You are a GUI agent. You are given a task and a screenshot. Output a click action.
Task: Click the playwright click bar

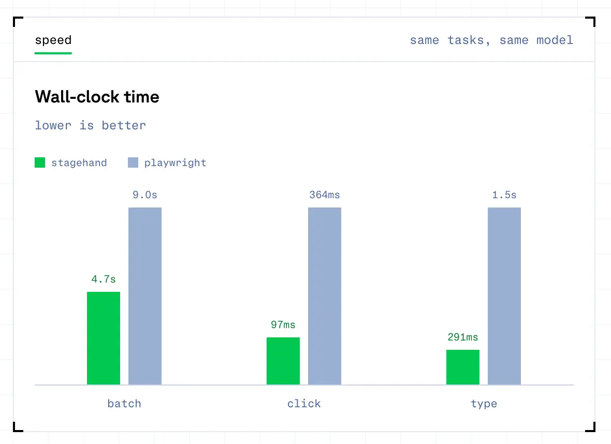tap(325, 296)
